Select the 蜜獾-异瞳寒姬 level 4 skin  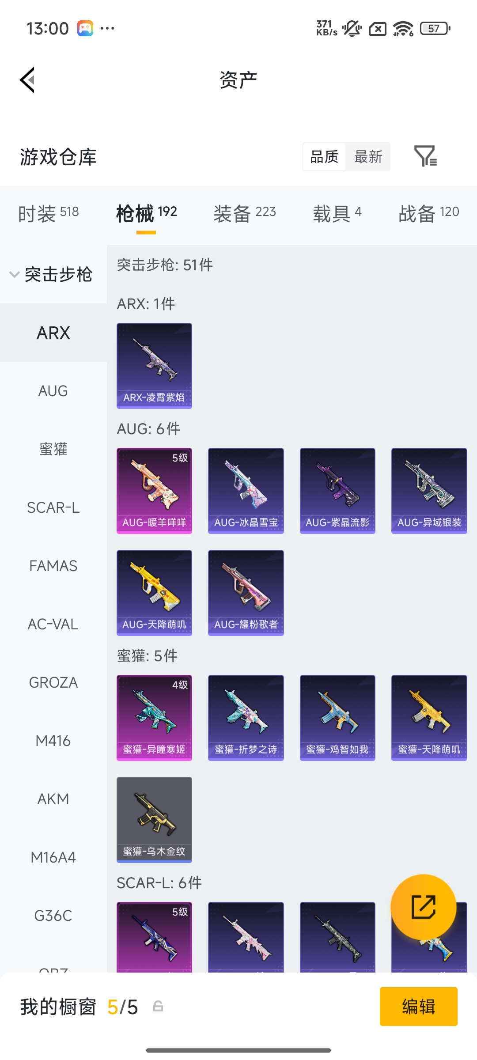coord(154,718)
